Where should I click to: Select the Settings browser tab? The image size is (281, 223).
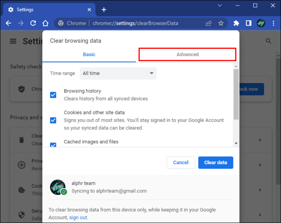tap(49, 9)
